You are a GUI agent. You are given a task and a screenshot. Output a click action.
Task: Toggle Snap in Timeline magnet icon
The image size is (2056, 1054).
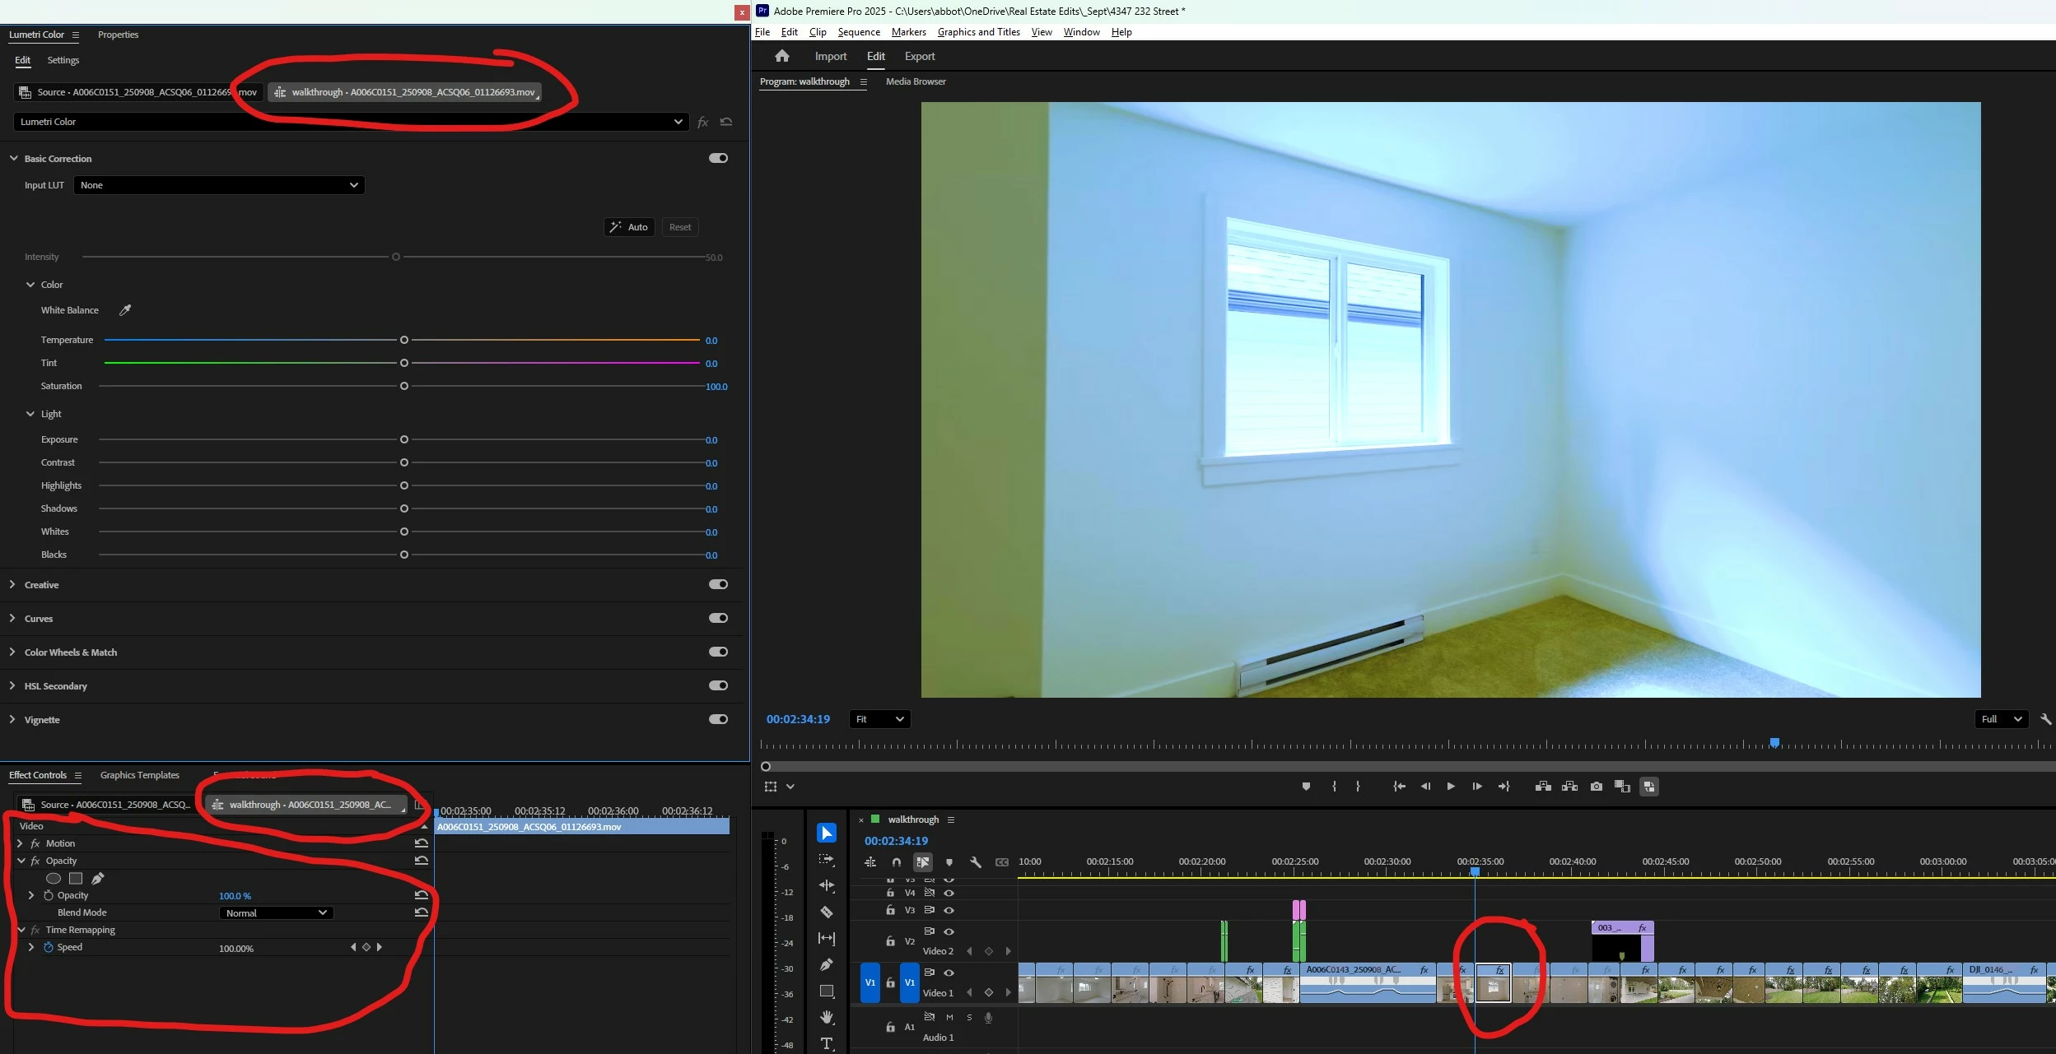coord(896,862)
